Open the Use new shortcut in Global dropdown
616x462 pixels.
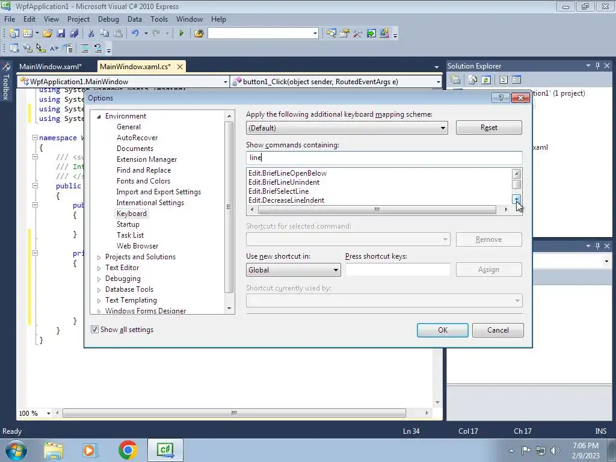(336, 270)
